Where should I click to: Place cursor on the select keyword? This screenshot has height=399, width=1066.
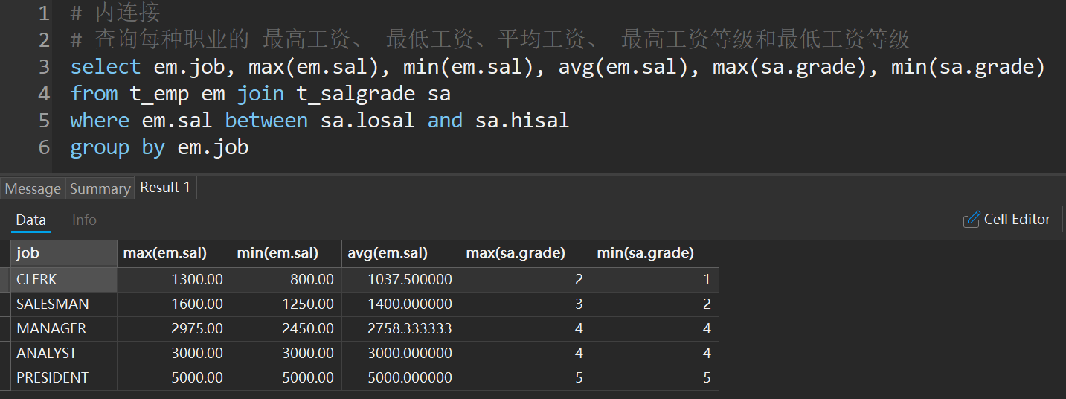coord(106,66)
